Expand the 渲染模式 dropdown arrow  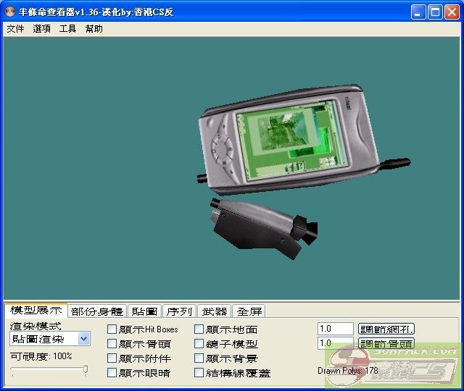(x=84, y=339)
